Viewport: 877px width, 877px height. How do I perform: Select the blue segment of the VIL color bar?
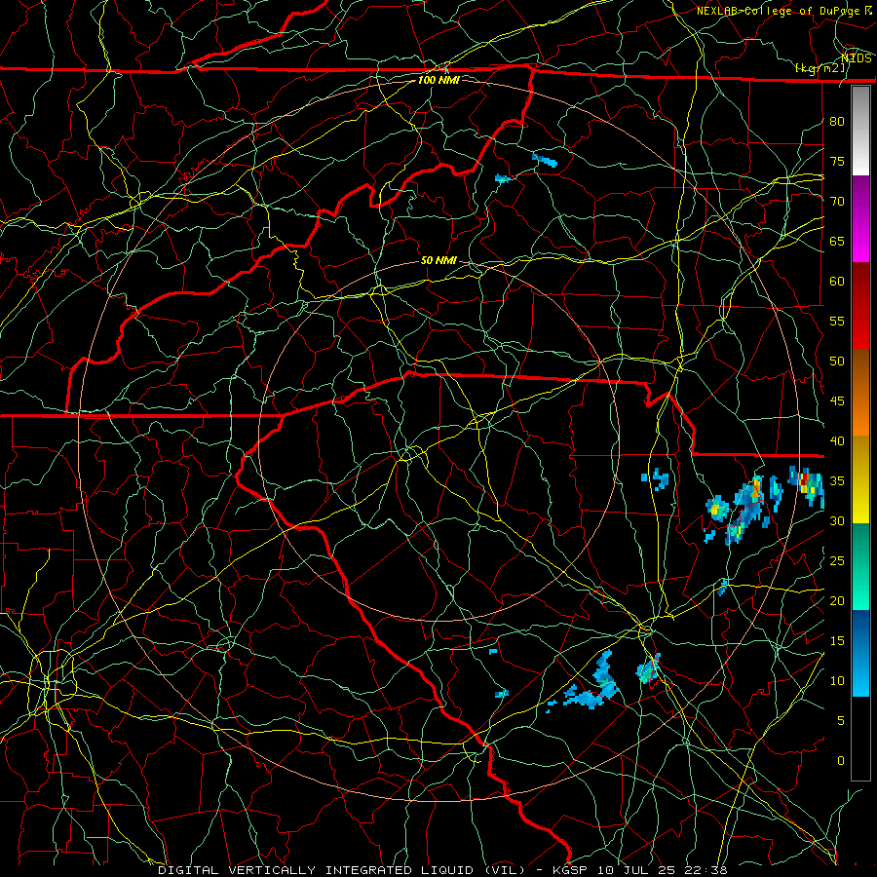pos(860,653)
